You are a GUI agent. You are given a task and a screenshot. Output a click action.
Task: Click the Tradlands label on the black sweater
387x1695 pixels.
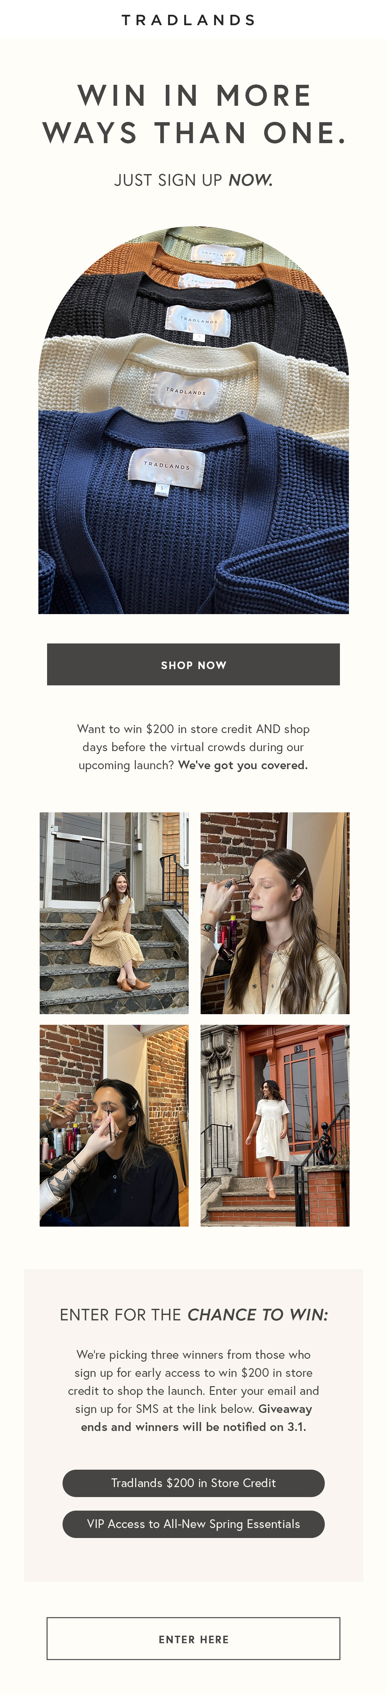(198, 320)
